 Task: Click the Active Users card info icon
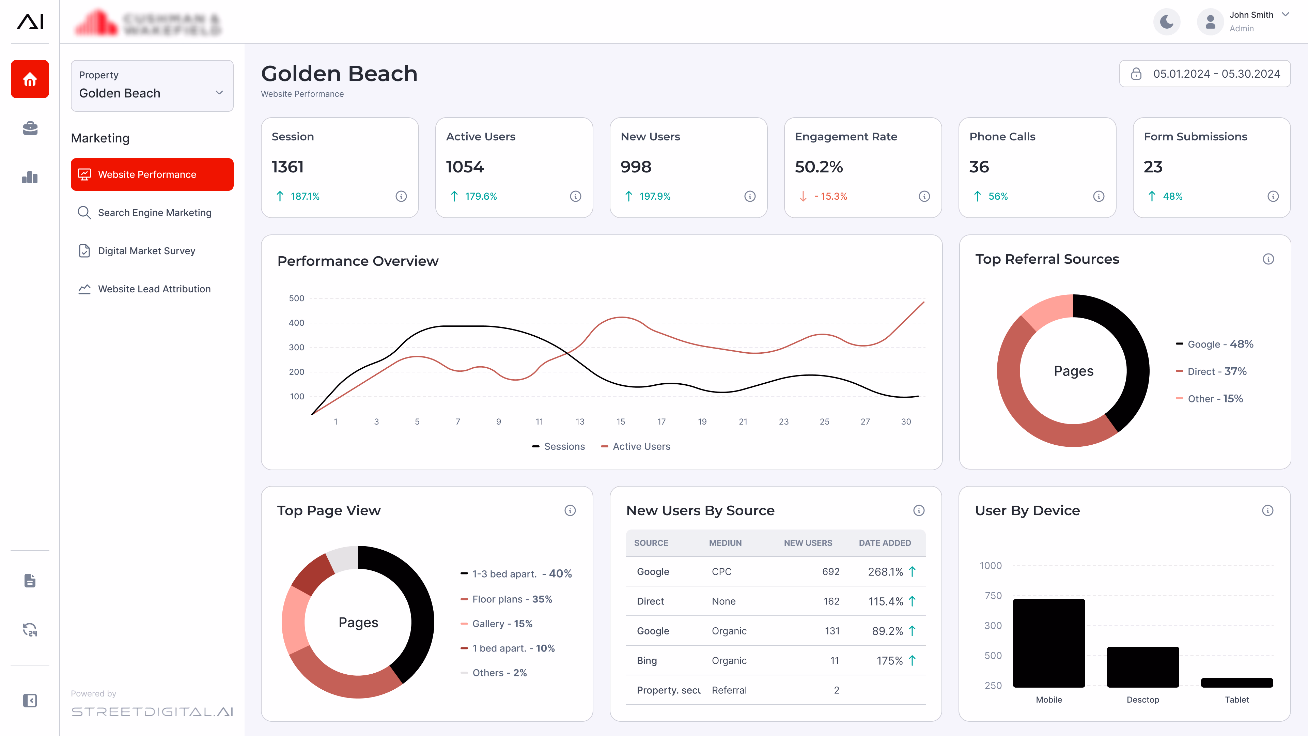[575, 197]
